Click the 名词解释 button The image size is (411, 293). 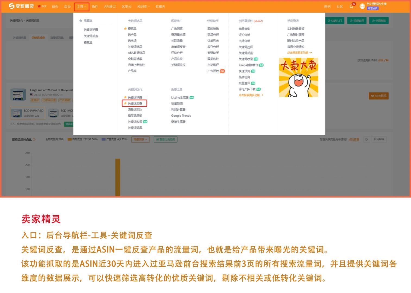click(x=379, y=139)
